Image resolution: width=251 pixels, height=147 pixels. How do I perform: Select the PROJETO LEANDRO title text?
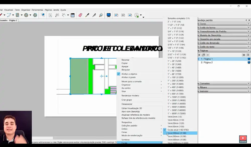[123, 48]
